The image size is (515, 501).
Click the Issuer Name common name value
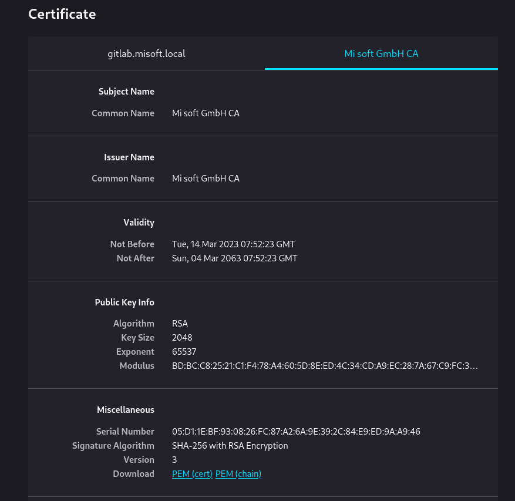[206, 179]
